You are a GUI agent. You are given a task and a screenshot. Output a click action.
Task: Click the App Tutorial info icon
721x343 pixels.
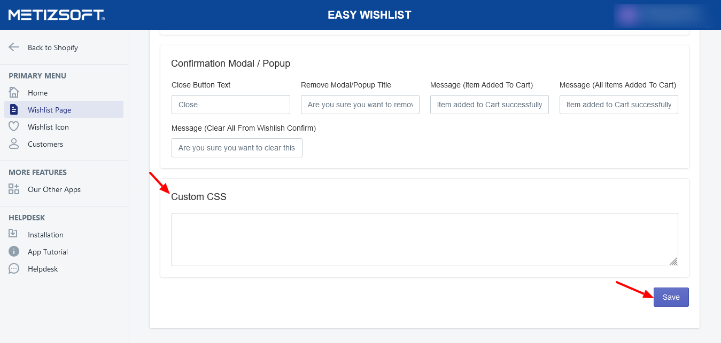(x=14, y=252)
